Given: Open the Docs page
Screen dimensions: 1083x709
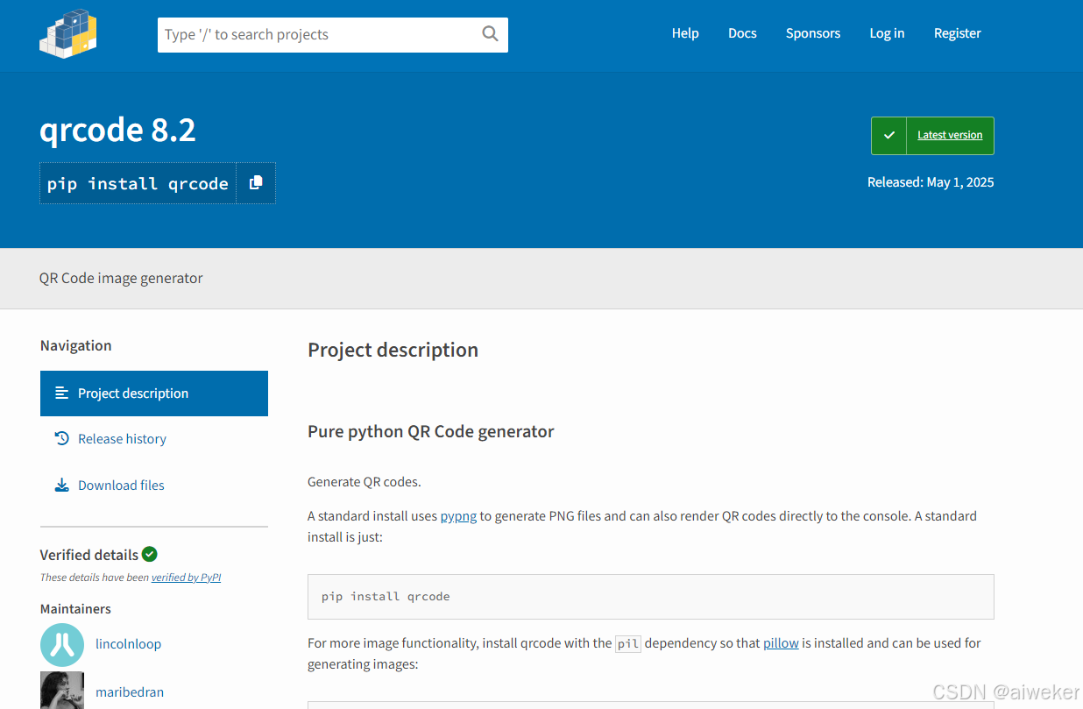Looking at the screenshot, I should coord(742,33).
